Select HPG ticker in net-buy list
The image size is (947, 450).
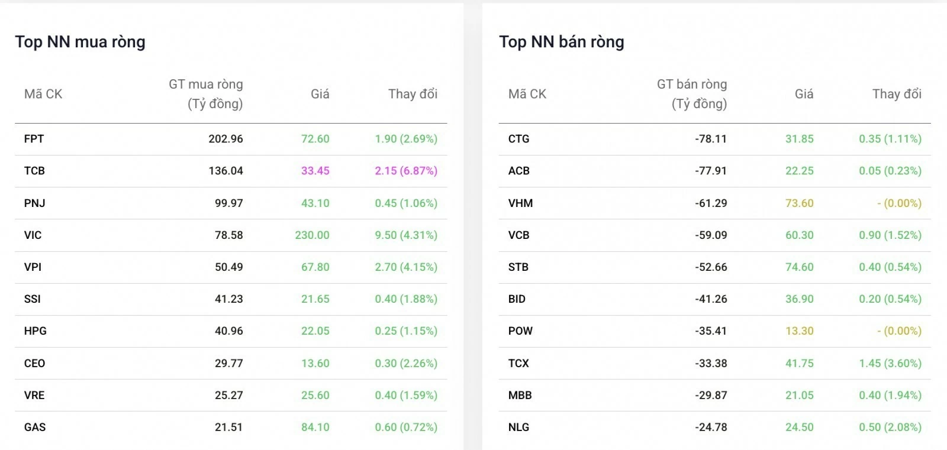[x=35, y=331]
